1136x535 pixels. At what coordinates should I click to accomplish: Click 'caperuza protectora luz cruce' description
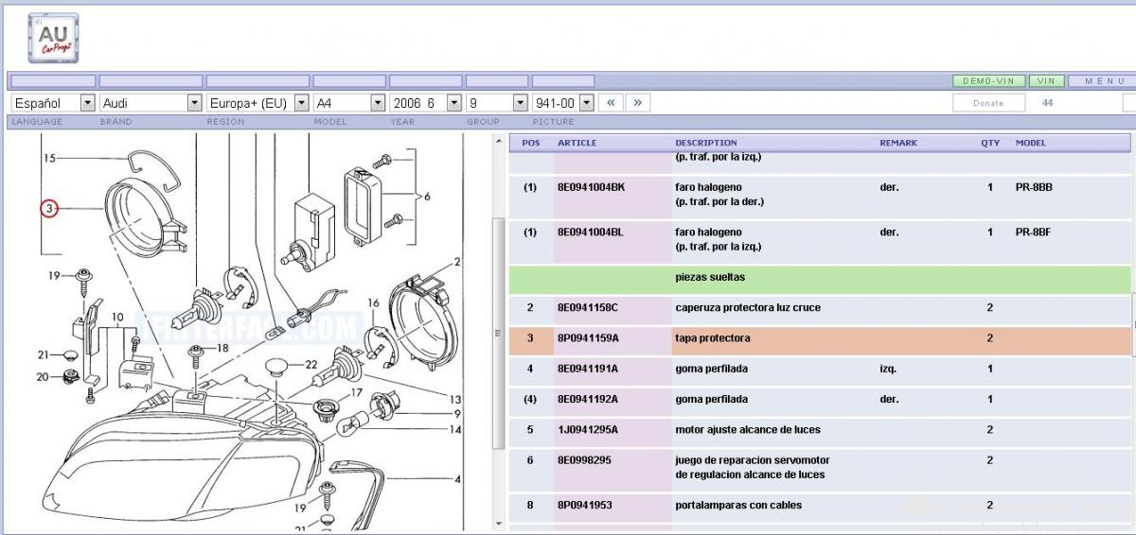[748, 308]
